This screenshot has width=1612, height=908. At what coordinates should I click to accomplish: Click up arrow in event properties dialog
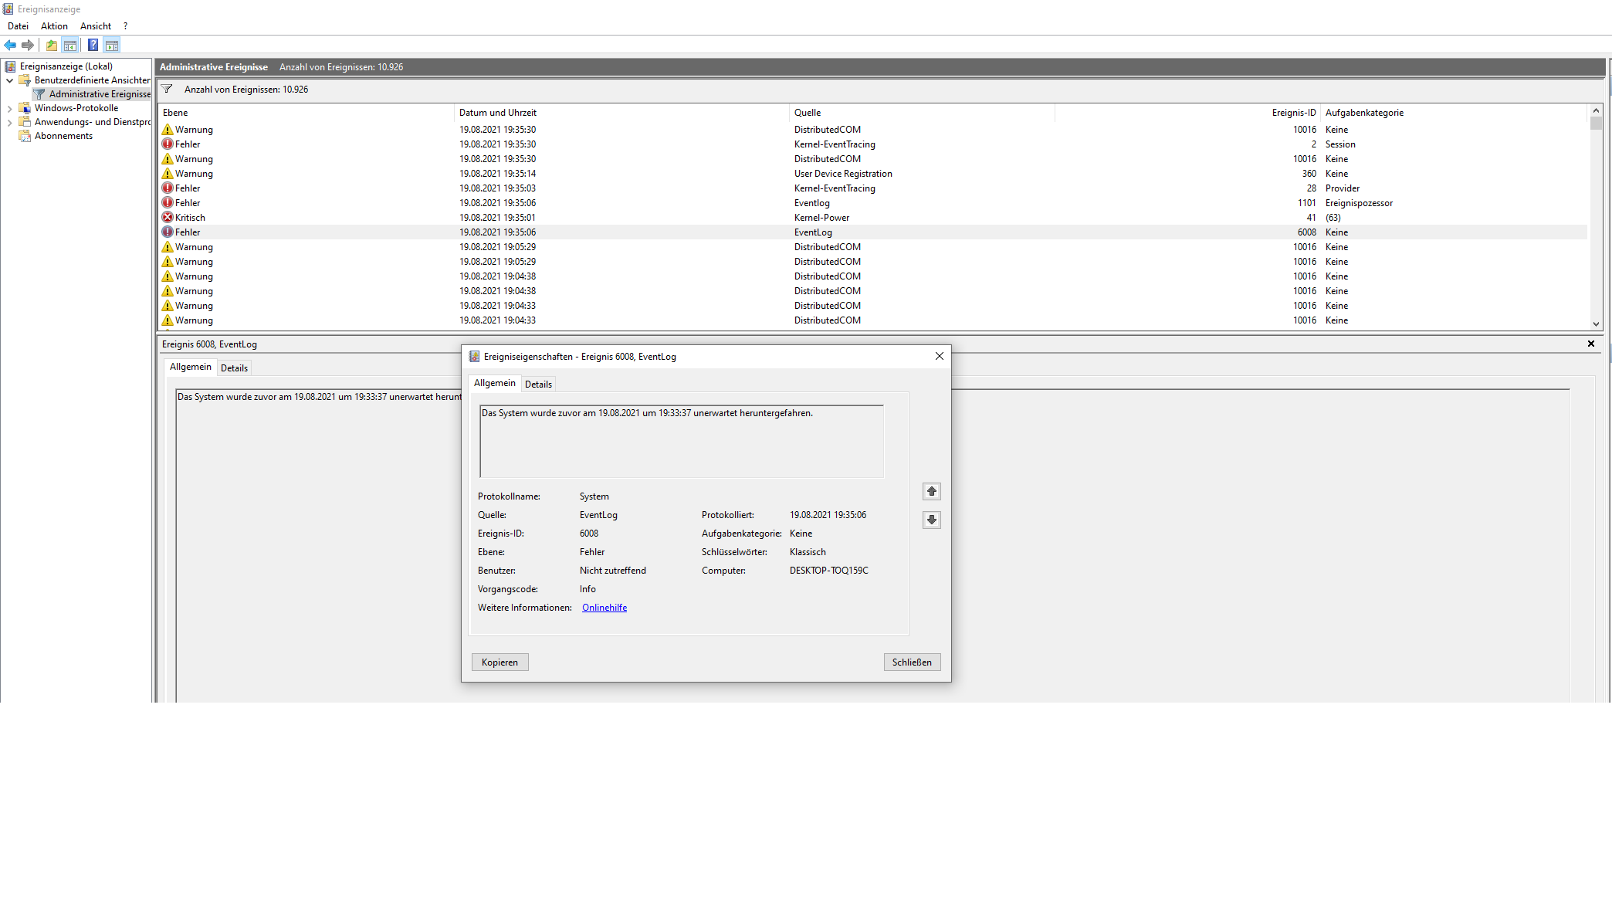(932, 492)
